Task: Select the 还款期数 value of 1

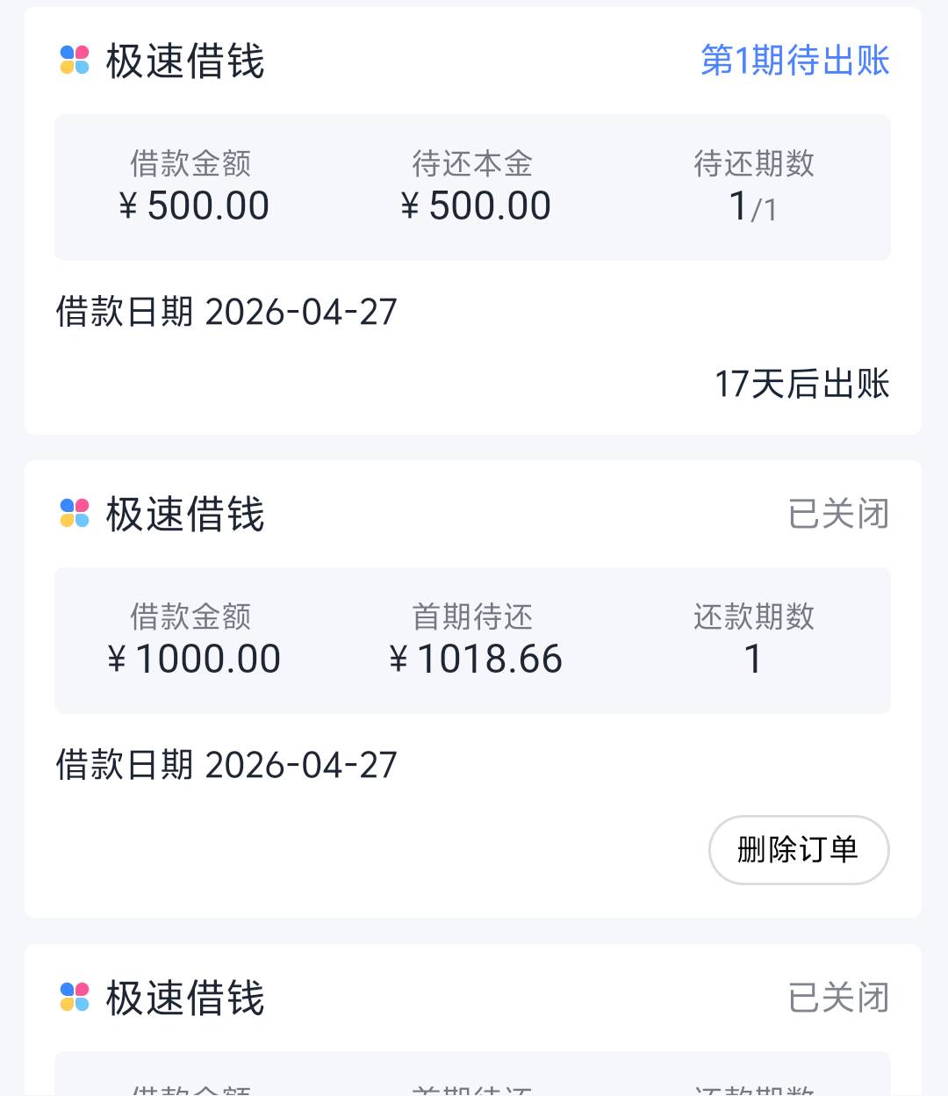Action: pos(752,660)
